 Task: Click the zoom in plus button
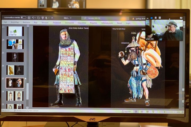click(x=174, y=112)
